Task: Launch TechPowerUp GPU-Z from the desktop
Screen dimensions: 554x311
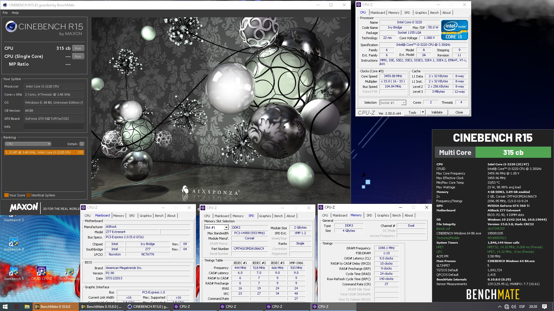Action: pos(69,276)
